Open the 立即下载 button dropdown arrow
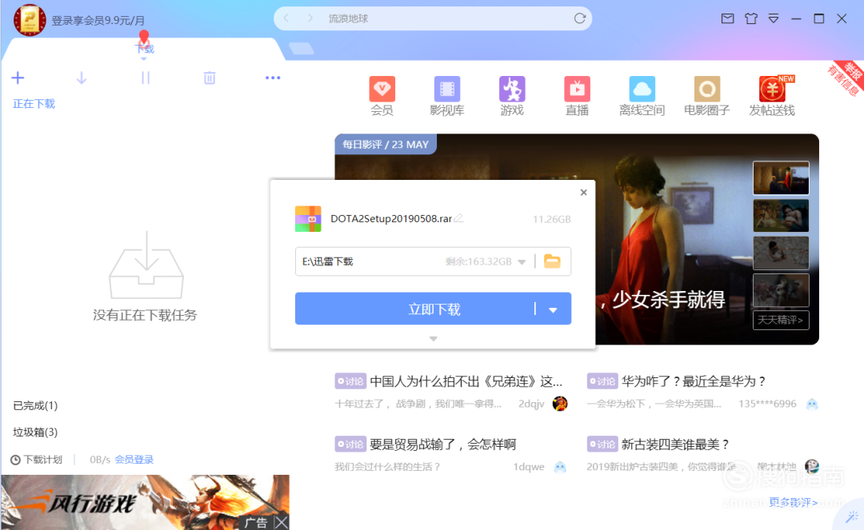 pyautogui.click(x=553, y=310)
